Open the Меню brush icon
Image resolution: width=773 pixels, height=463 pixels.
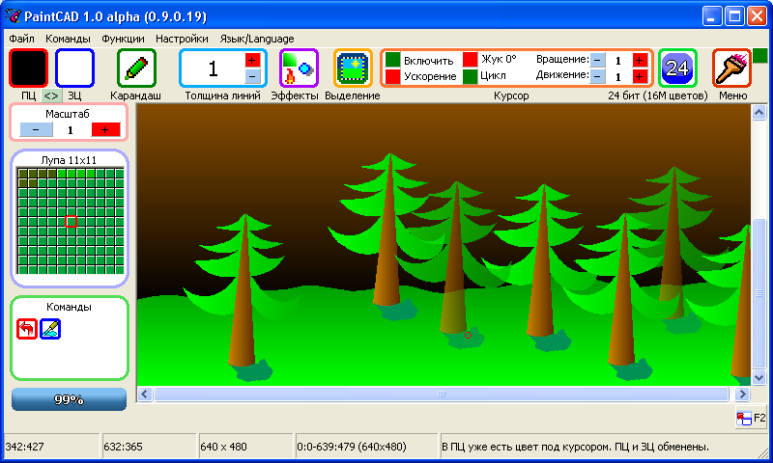(731, 68)
